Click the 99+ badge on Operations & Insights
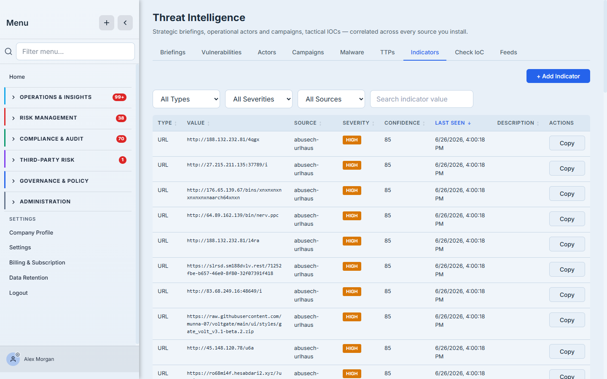The width and height of the screenshot is (607, 379). tap(119, 97)
